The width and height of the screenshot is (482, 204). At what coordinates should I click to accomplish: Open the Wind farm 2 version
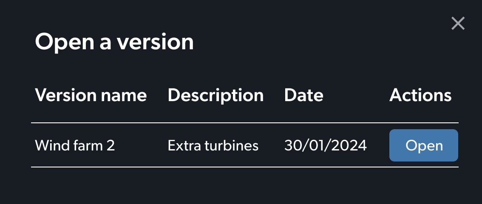pos(423,146)
